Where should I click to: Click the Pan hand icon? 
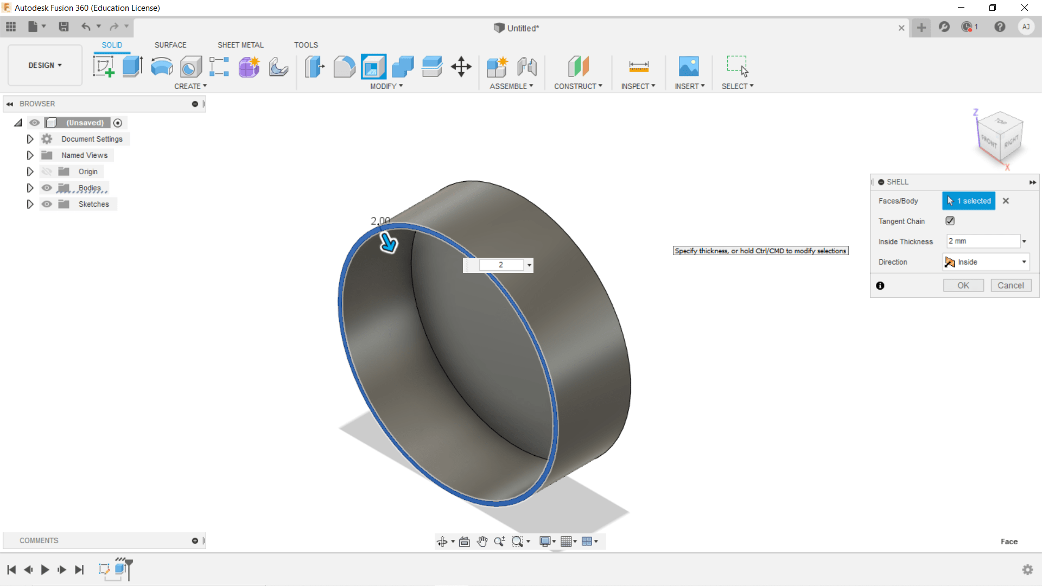pyautogui.click(x=482, y=542)
